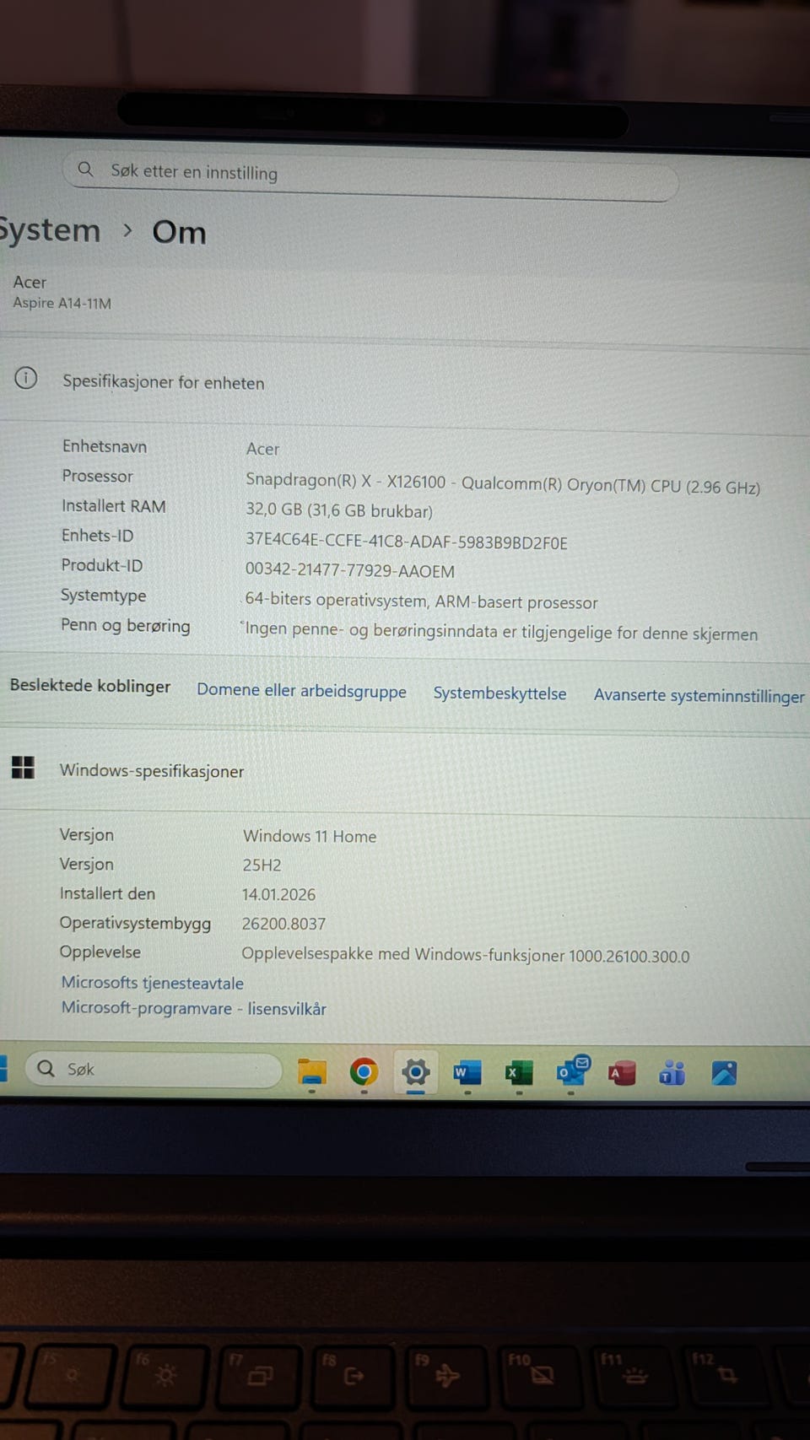Click the Om page title
This screenshot has height=1440, width=810.
[x=179, y=232]
